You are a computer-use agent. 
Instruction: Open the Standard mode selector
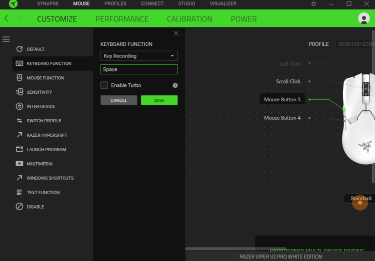(359, 198)
